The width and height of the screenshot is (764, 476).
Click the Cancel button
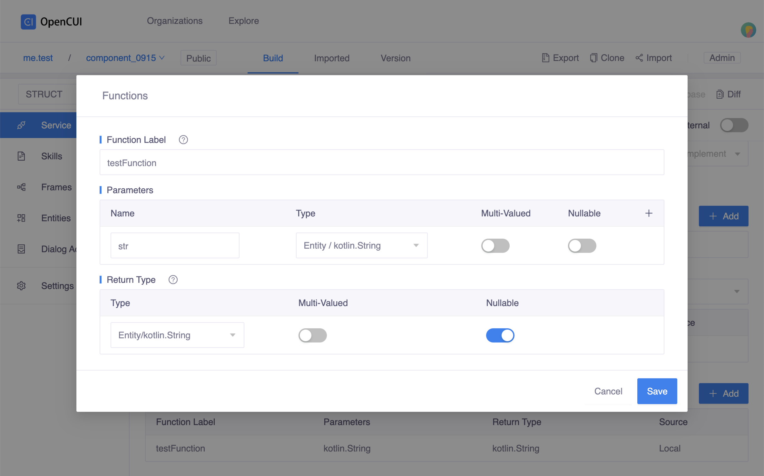point(608,391)
